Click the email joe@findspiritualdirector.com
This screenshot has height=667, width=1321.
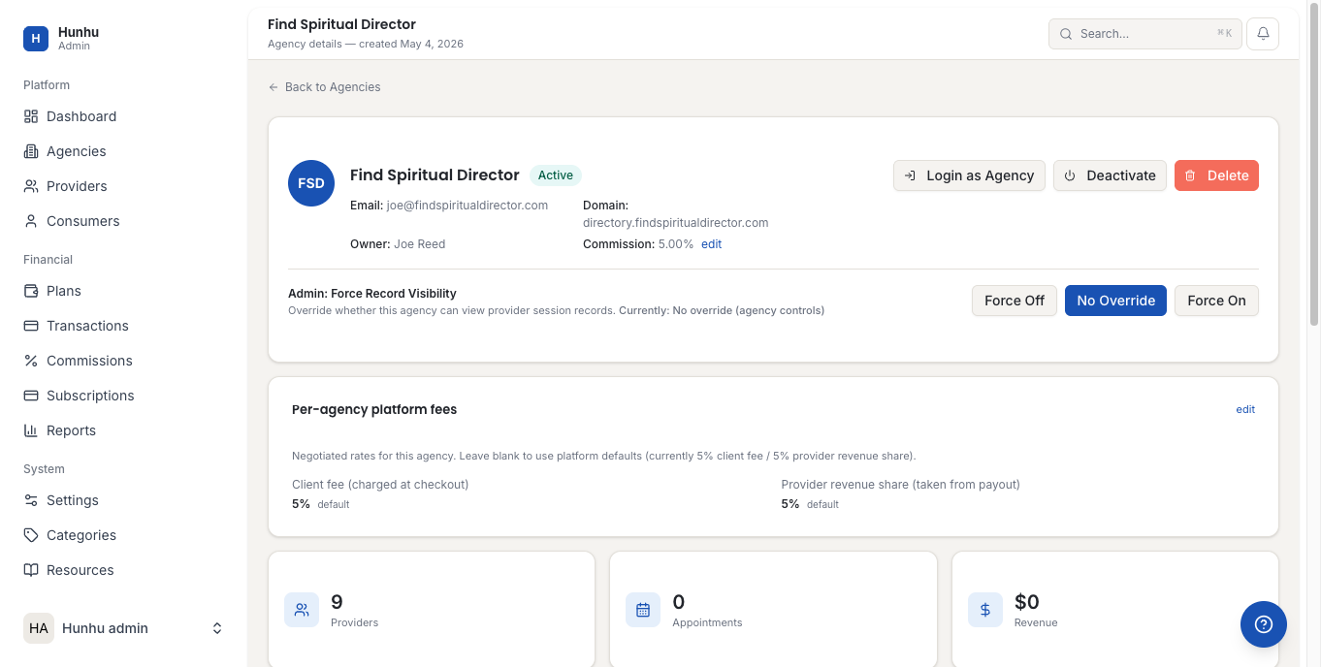pyautogui.click(x=467, y=206)
